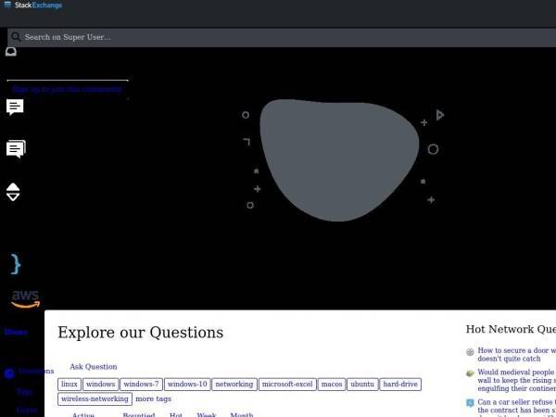Open Sign up to join this community link
Viewport: 556px width, 417px height.
[x=68, y=89]
